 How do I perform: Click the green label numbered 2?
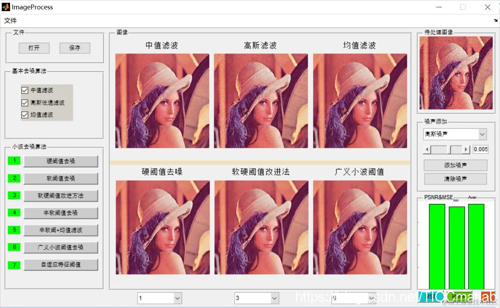14,178
